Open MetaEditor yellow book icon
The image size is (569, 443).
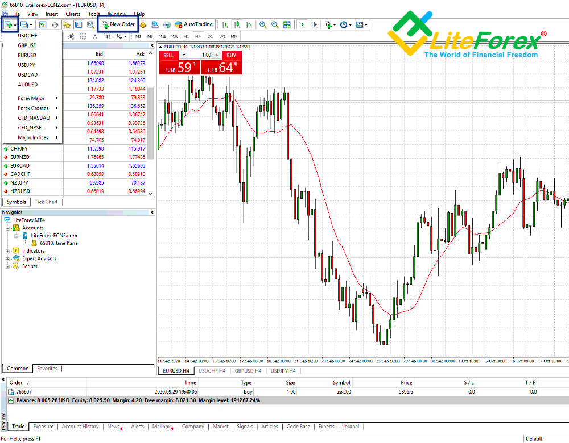pyautogui.click(x=143, y=24)
